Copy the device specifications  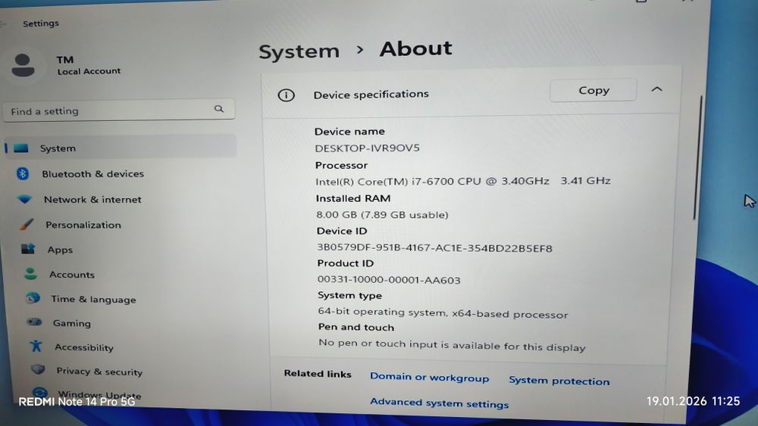pos(594,90)
